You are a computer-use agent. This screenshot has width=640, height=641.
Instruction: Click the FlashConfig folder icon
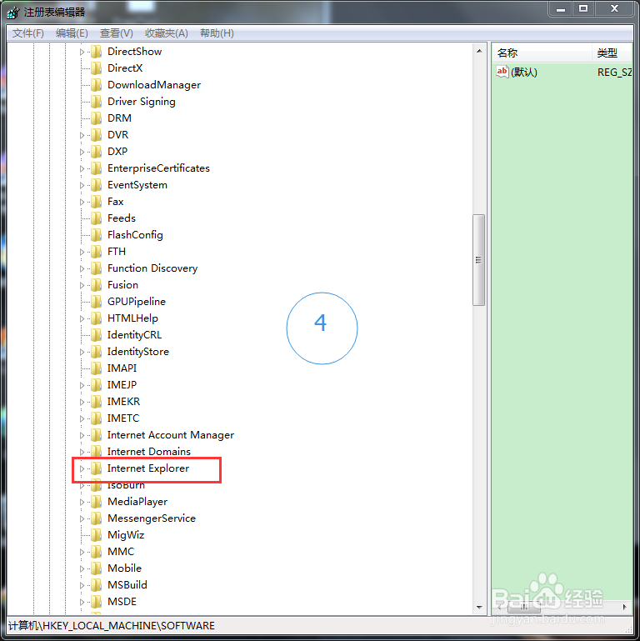pos(96,235)
